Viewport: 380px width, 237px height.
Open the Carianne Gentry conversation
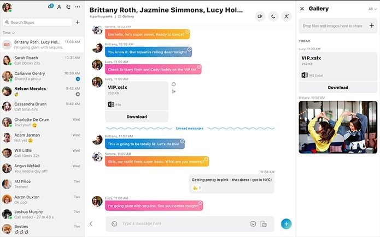[42, 76]
